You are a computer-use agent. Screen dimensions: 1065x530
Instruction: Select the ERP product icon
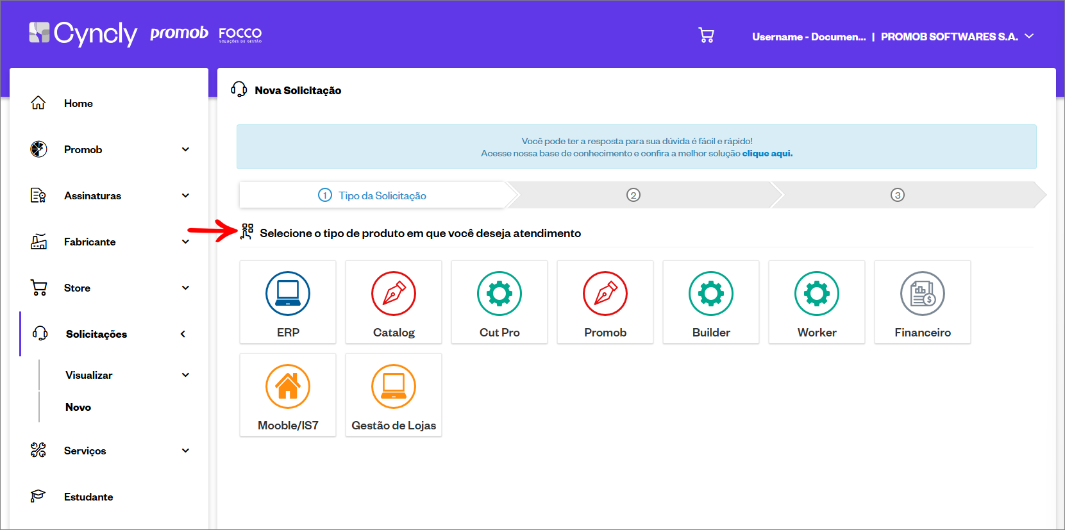[x=288, y=294]
